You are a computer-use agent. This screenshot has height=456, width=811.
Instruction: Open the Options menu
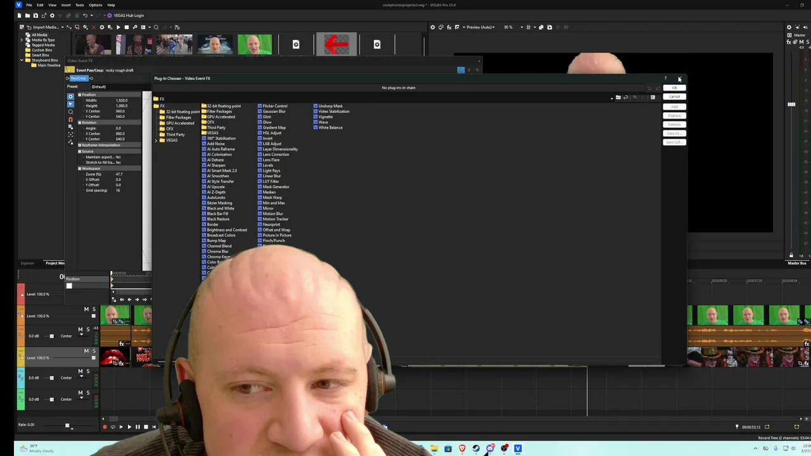(x=96, y=5)
